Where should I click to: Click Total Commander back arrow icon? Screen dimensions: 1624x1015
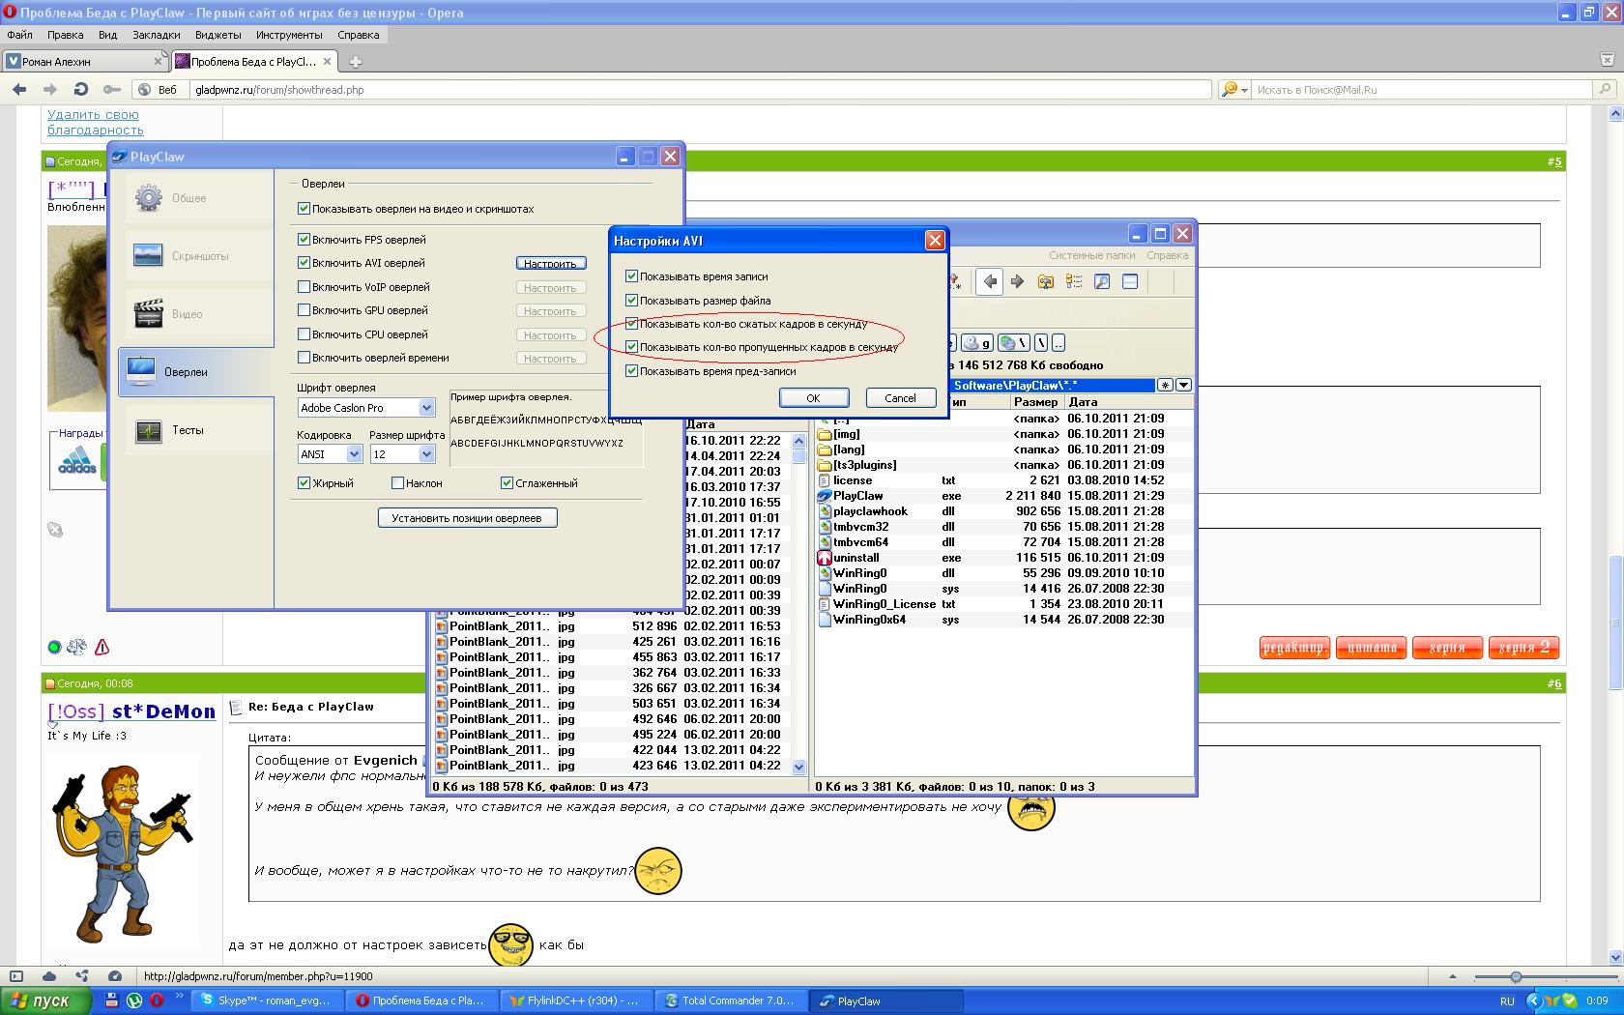coord(990,282)
